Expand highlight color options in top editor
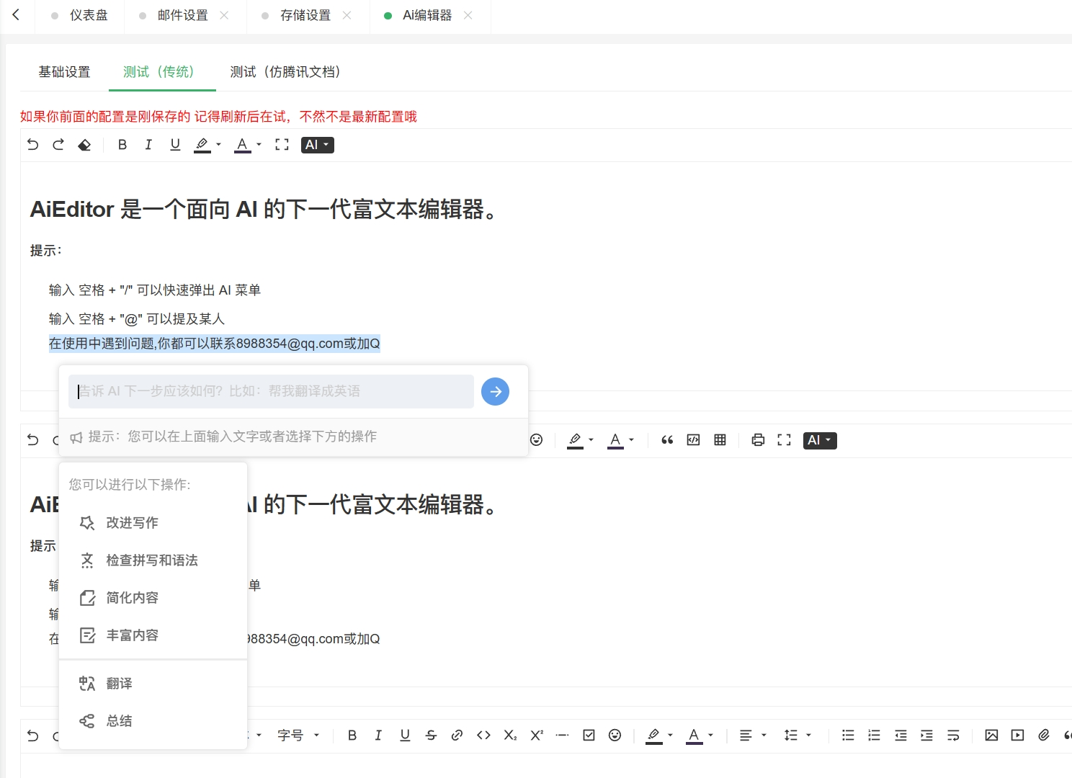This screenshot has height=778, width=1072. tap(218, 145)
